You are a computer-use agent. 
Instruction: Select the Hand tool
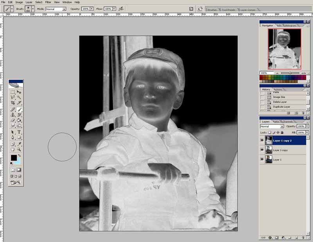click(x=13, y=149)
